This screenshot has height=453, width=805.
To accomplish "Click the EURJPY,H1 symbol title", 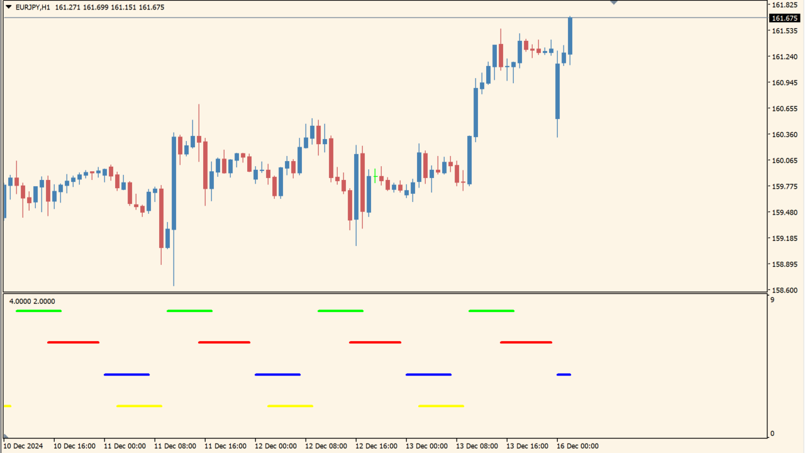I will pyautogui.click(x=33, y=8).
